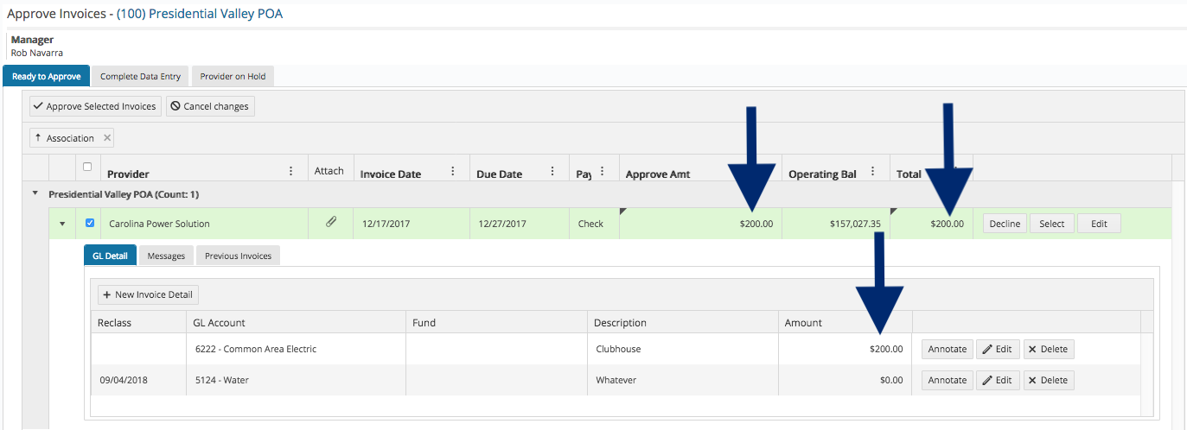Image resolution: width=1187 pixels, height=430 pixels.
Task: Click the Cancel changes button
Action: pos(210,106)
